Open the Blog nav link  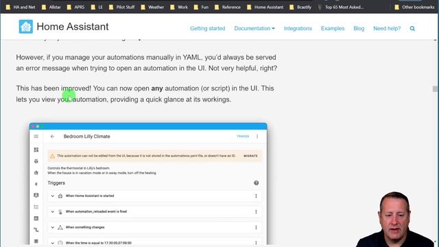click(x=359, y=29)
